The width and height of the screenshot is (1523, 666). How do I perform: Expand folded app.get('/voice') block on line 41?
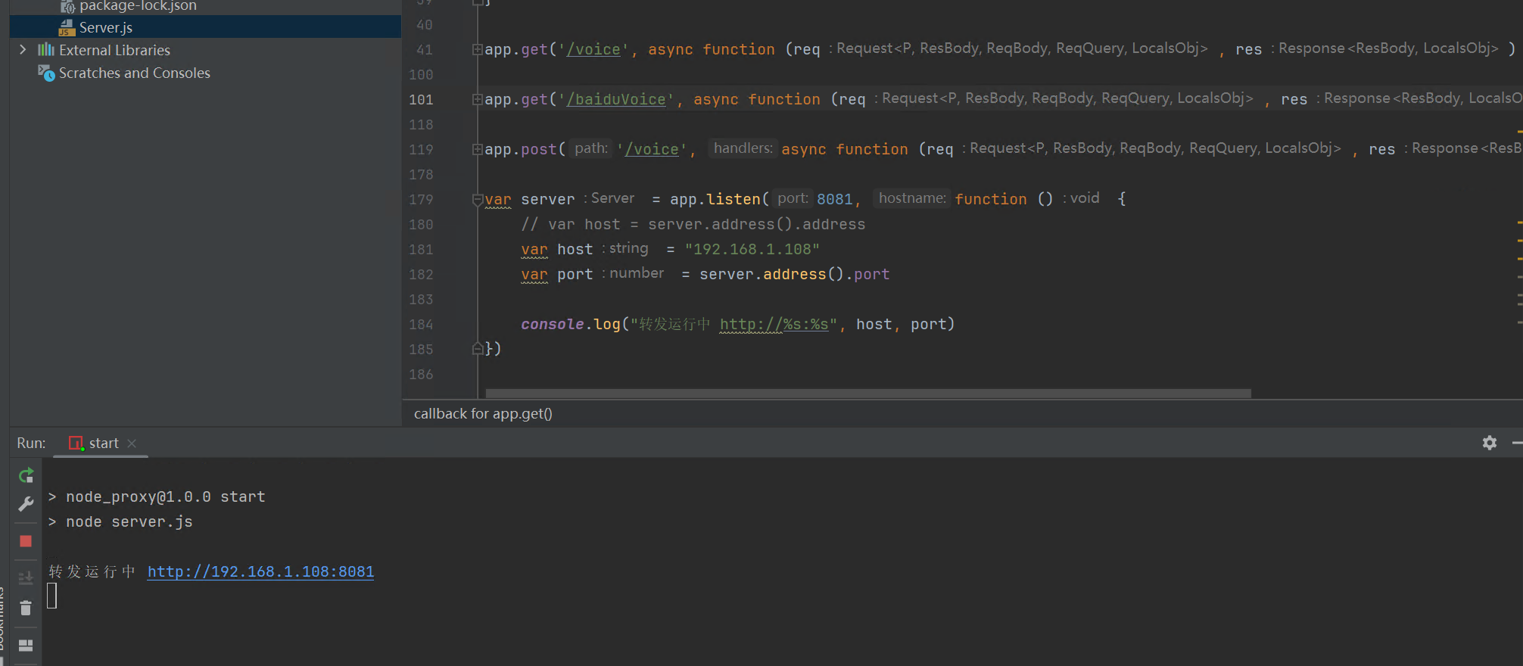478,50
